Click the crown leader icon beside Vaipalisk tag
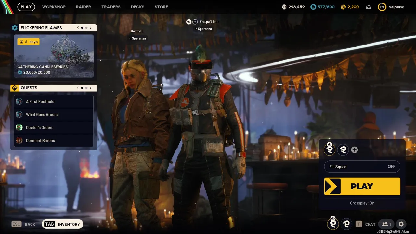The width and height of the screenshot is (416, 234). pos(189,22)
